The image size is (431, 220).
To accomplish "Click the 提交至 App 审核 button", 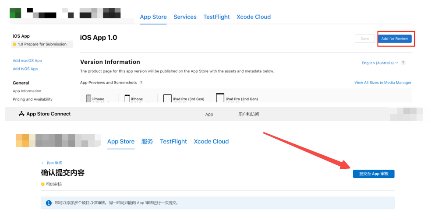I will pyautogui.click(x=374, y=174).
